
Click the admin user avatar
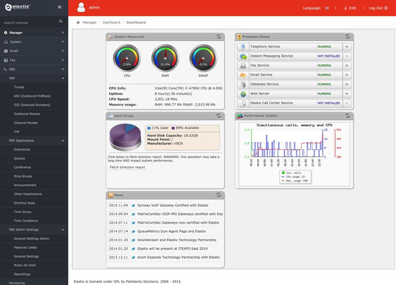(81, 7)
